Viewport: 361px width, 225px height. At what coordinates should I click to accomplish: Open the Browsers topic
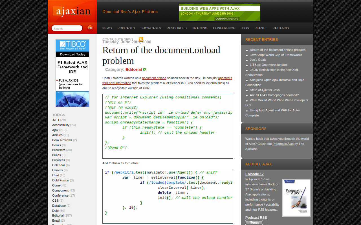point(59,150)
